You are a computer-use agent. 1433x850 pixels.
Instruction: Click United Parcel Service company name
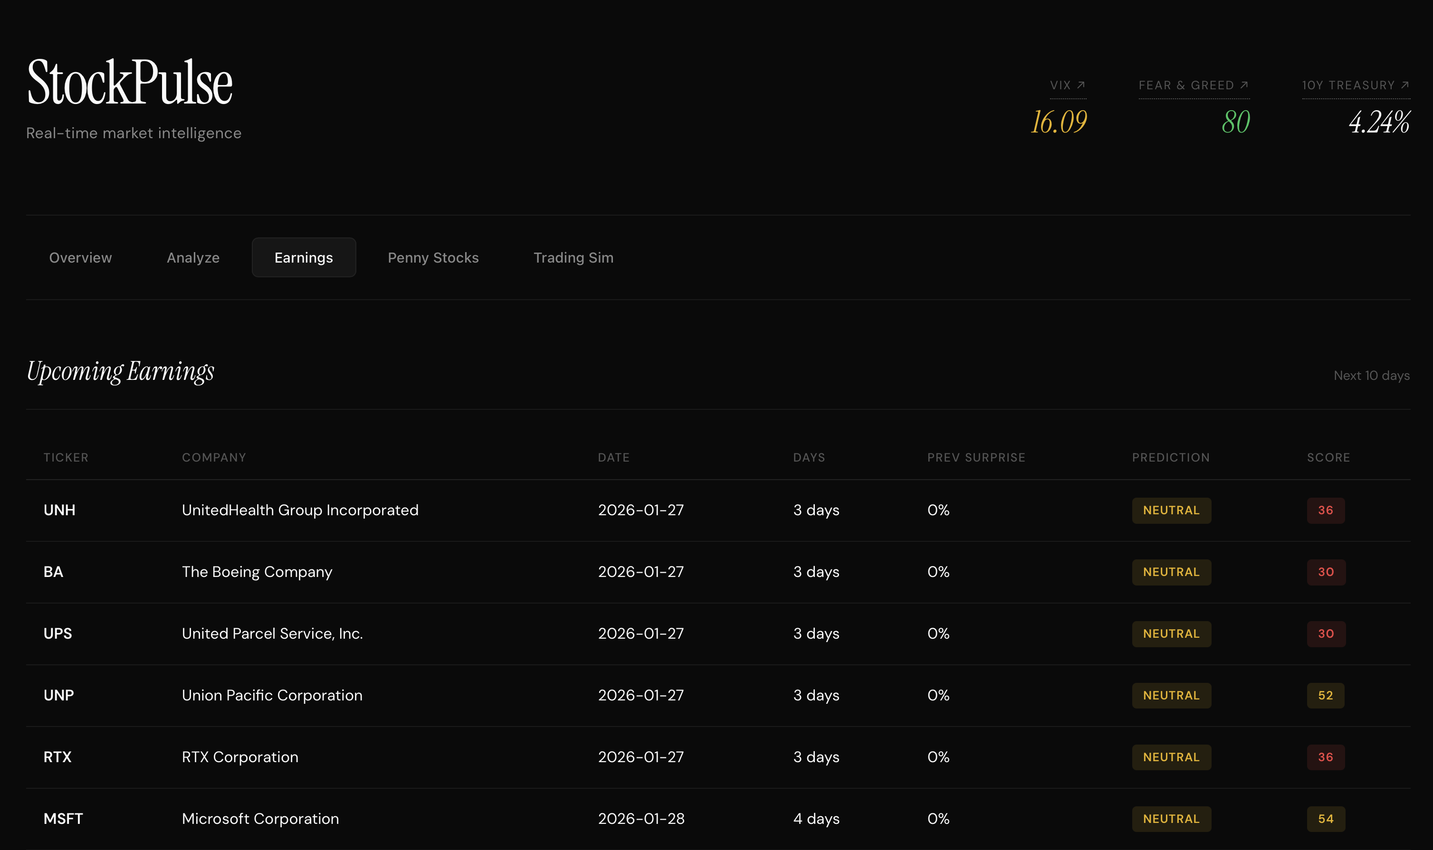[272, 633]
